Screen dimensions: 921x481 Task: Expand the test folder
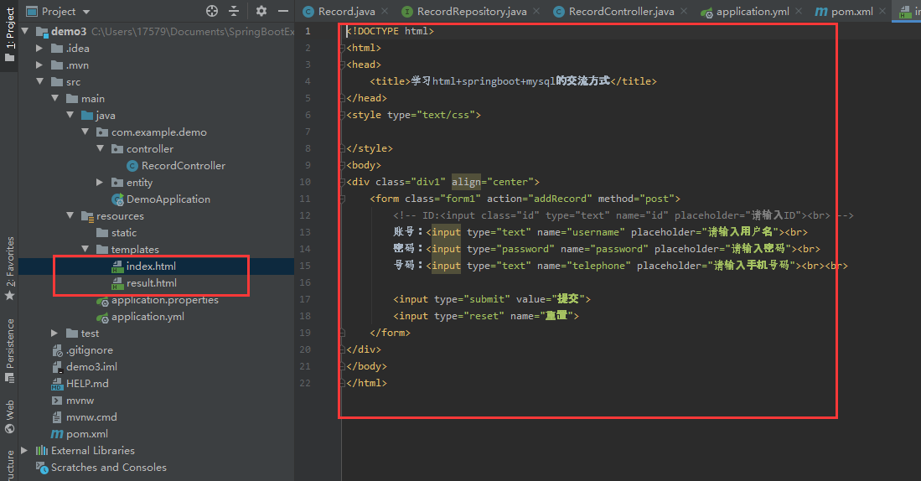pyautogui.click(x=54, y=333)
